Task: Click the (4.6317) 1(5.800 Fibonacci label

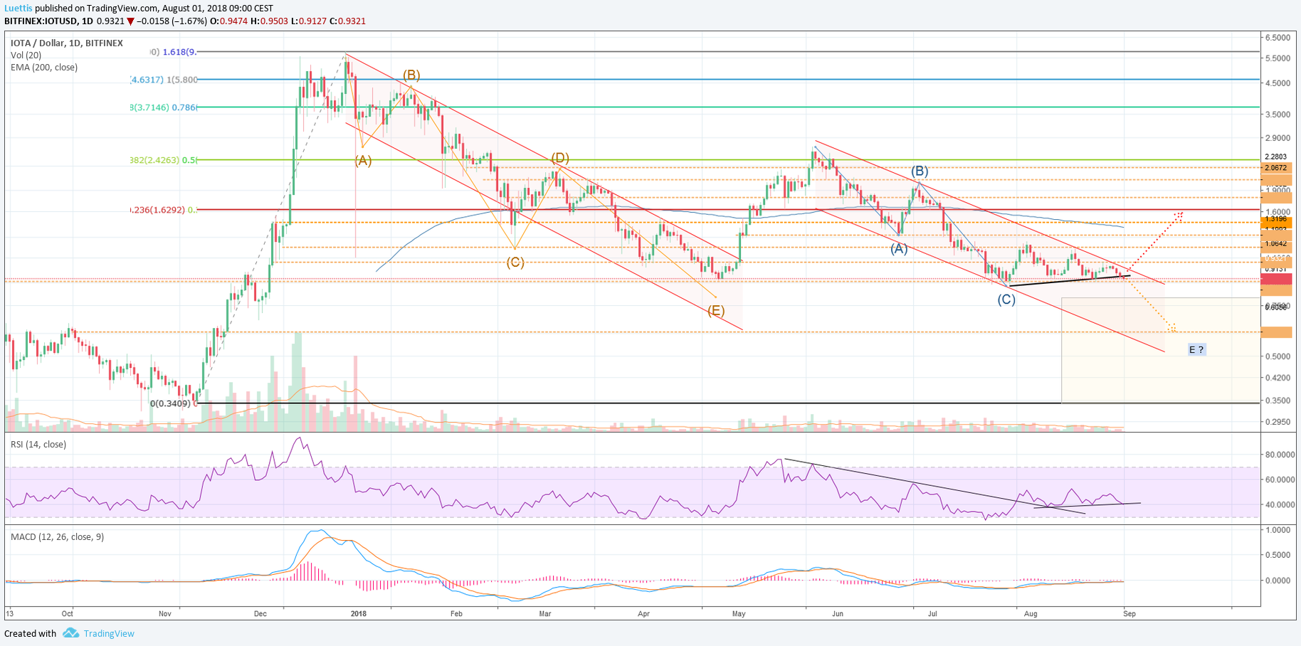Action: 164,80
